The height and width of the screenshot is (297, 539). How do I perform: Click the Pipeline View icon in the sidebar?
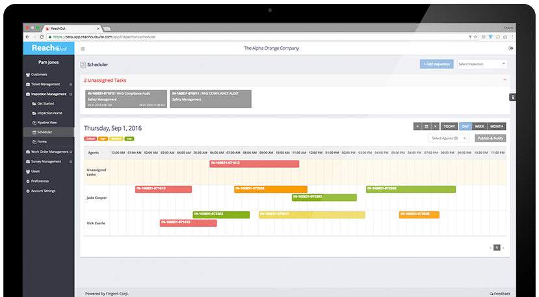click(34, 123)
